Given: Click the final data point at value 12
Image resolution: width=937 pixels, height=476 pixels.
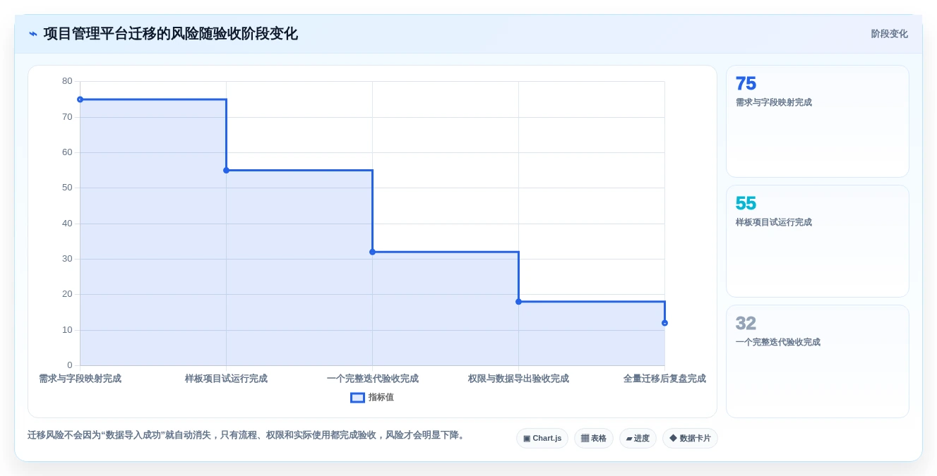Looking at the screenshot, I should coord(664,323).
